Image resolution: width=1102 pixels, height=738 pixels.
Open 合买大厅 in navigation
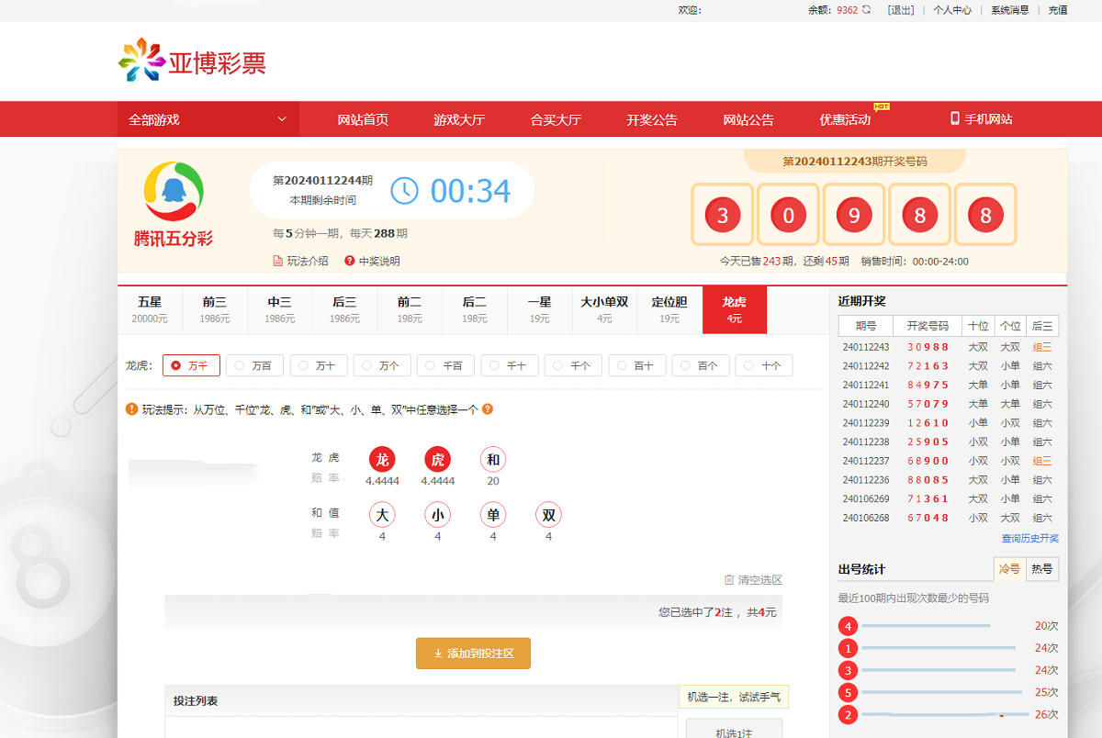click(556, 119)
